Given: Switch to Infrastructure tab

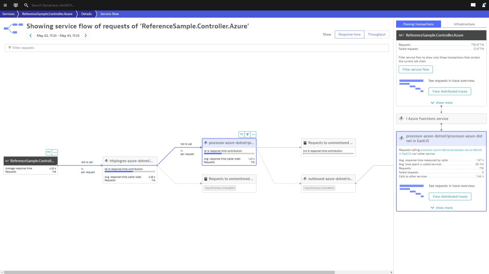Looking at the screenshot, I should tap(464, 24).
